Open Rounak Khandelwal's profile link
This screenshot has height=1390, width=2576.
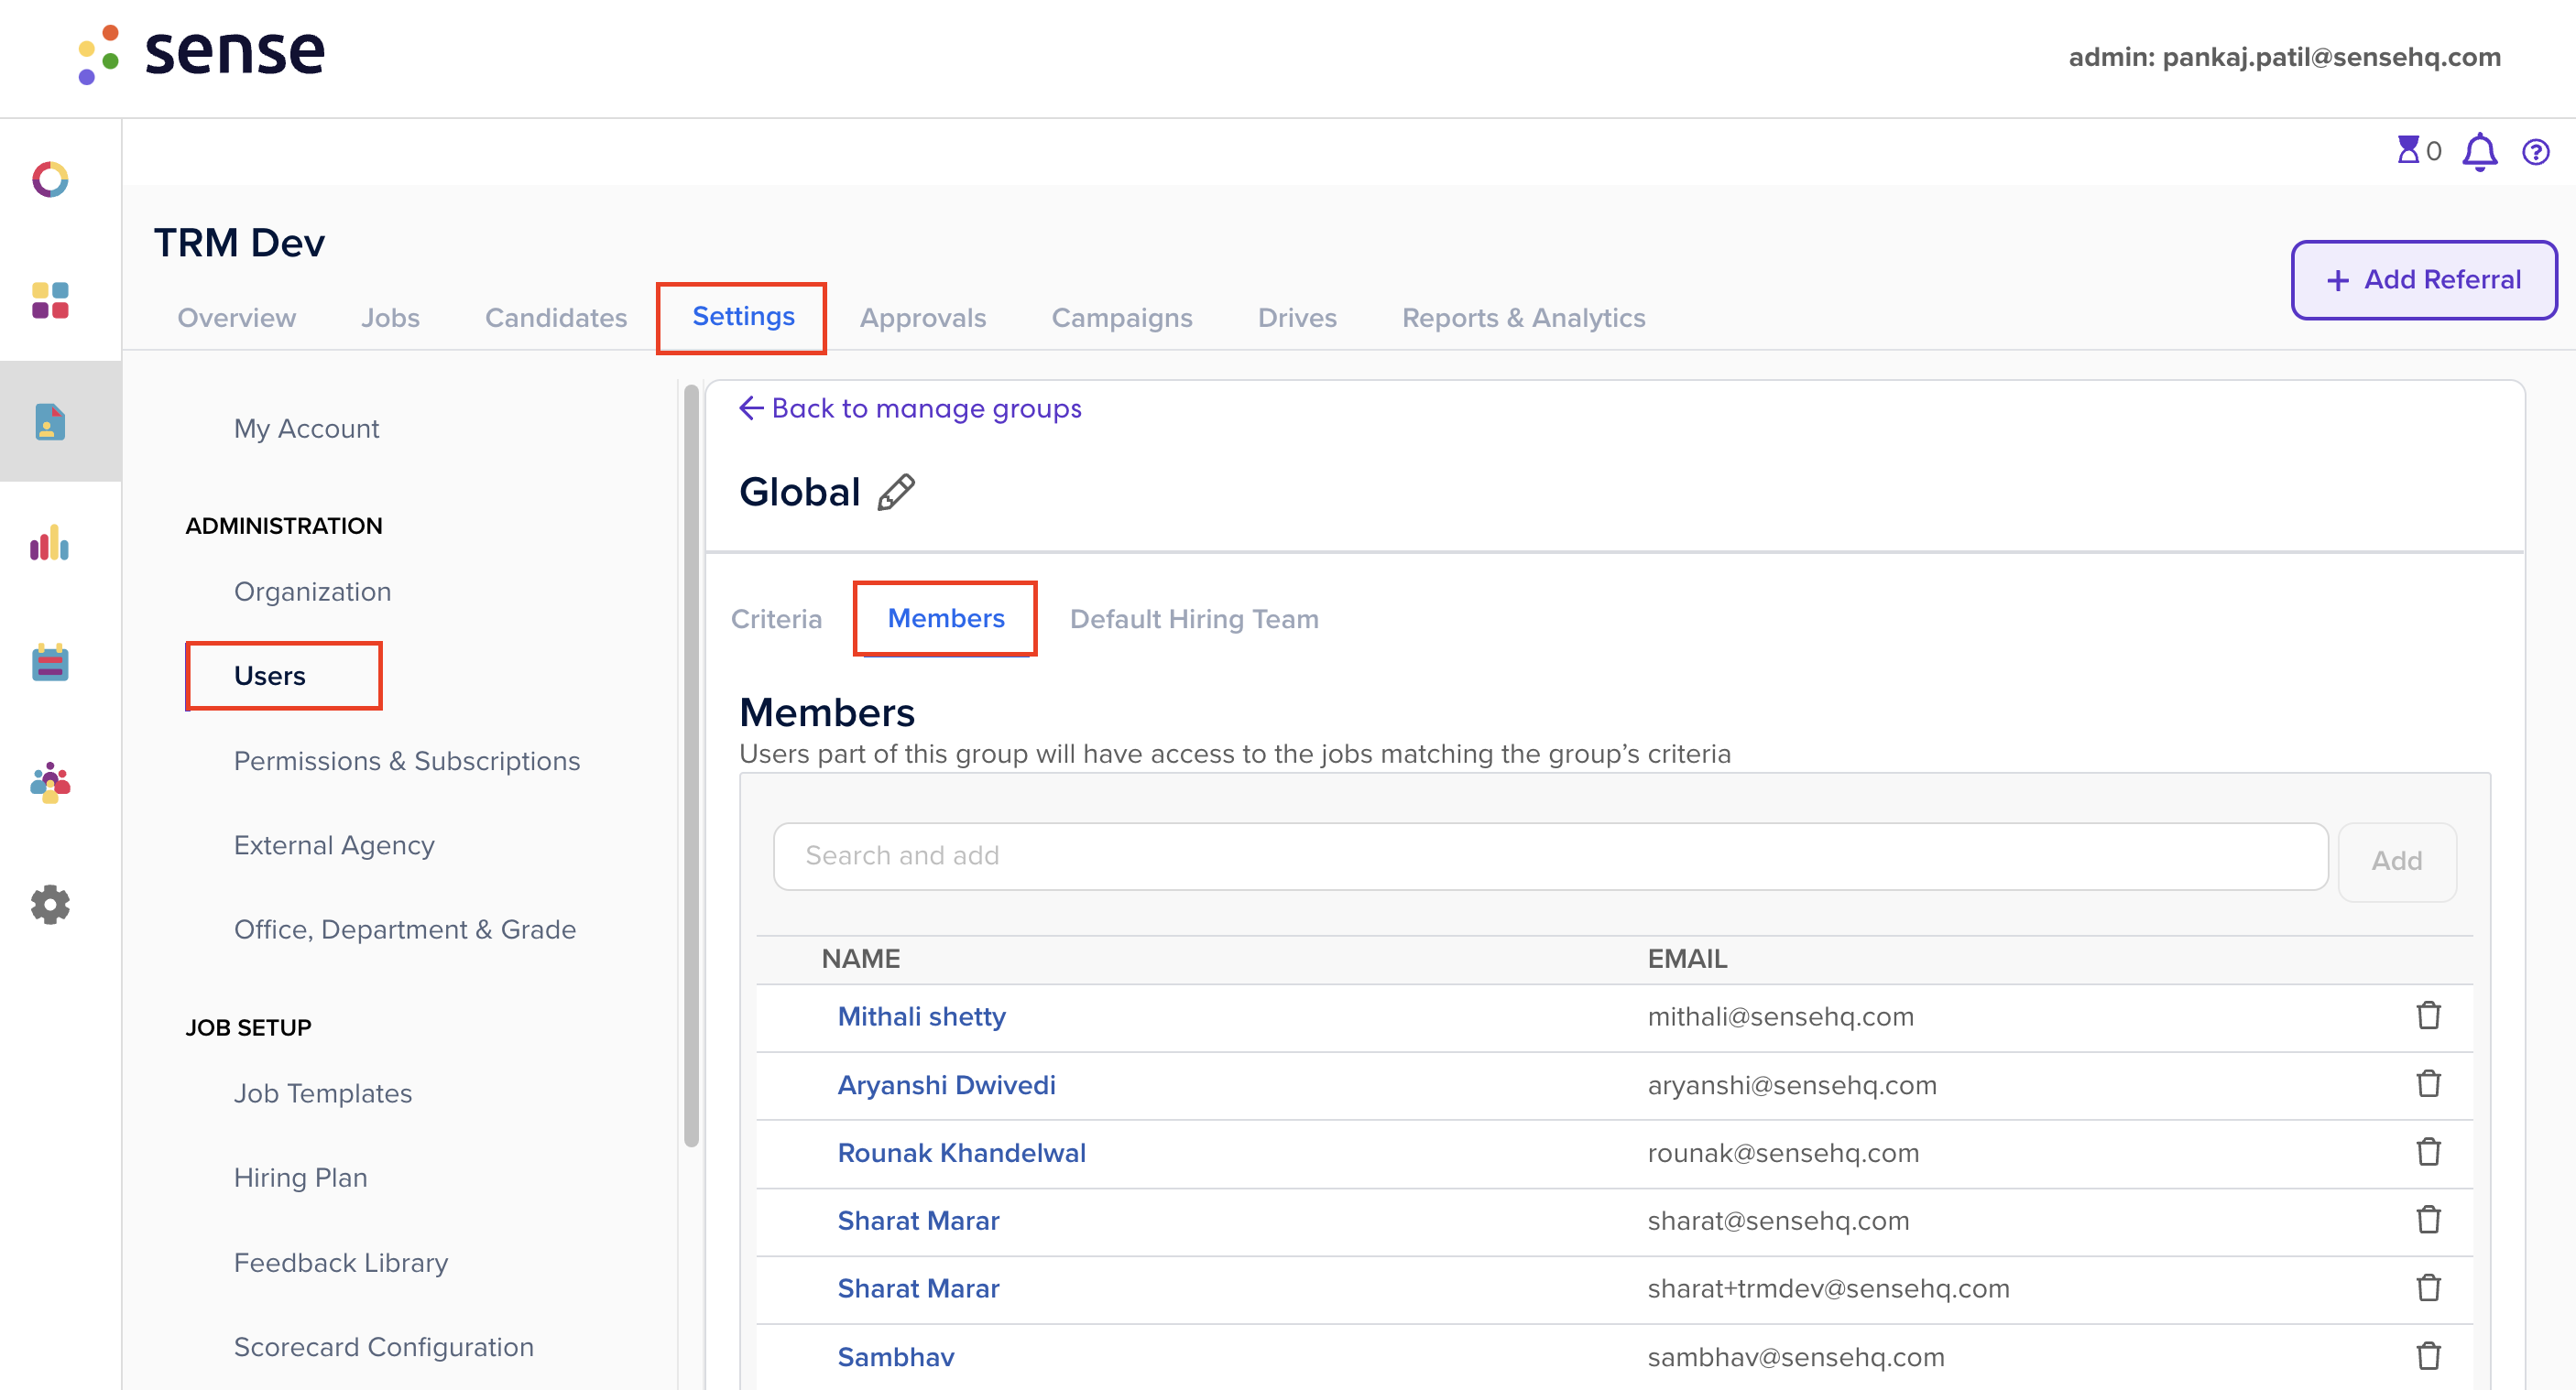click(x=962, y=1152)
